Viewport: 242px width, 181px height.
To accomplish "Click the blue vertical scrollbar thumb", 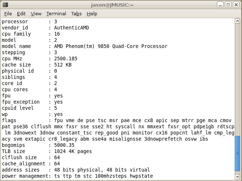I will tap(237, 153).
